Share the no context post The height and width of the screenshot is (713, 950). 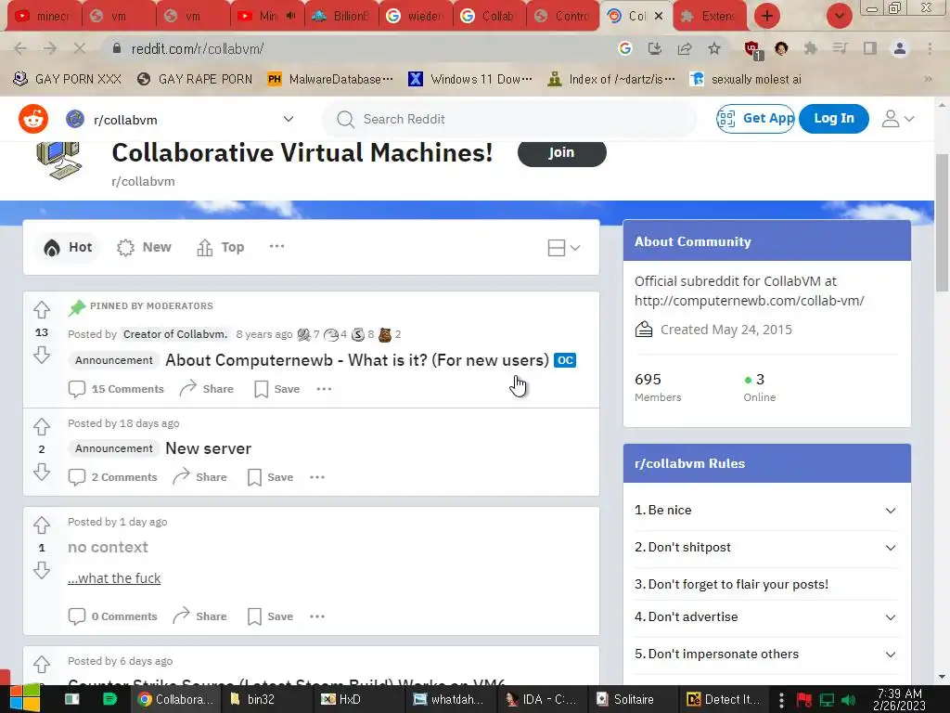(x=200, y=616)
